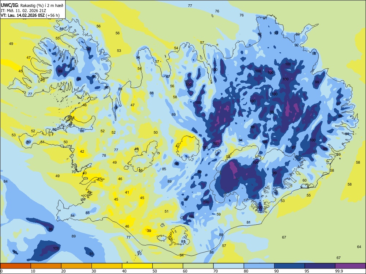Click the pale yellow 50–60 legend swatch

pos(168,266)
